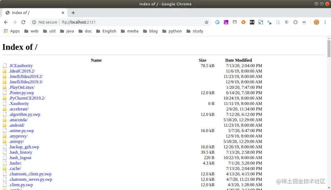The height and width of the screenshot is (190, 331).
Task: Click the HI extension icon
Action: (304, 22)
